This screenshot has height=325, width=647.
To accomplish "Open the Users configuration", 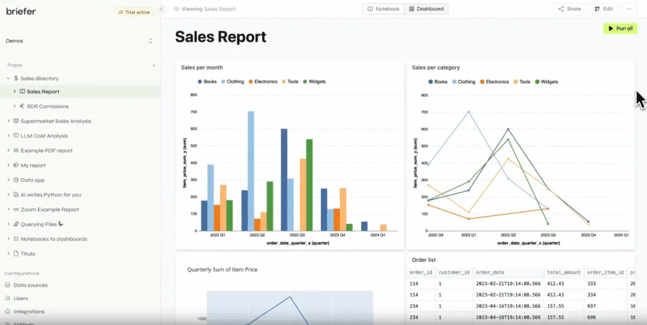I will coord(20,298).
